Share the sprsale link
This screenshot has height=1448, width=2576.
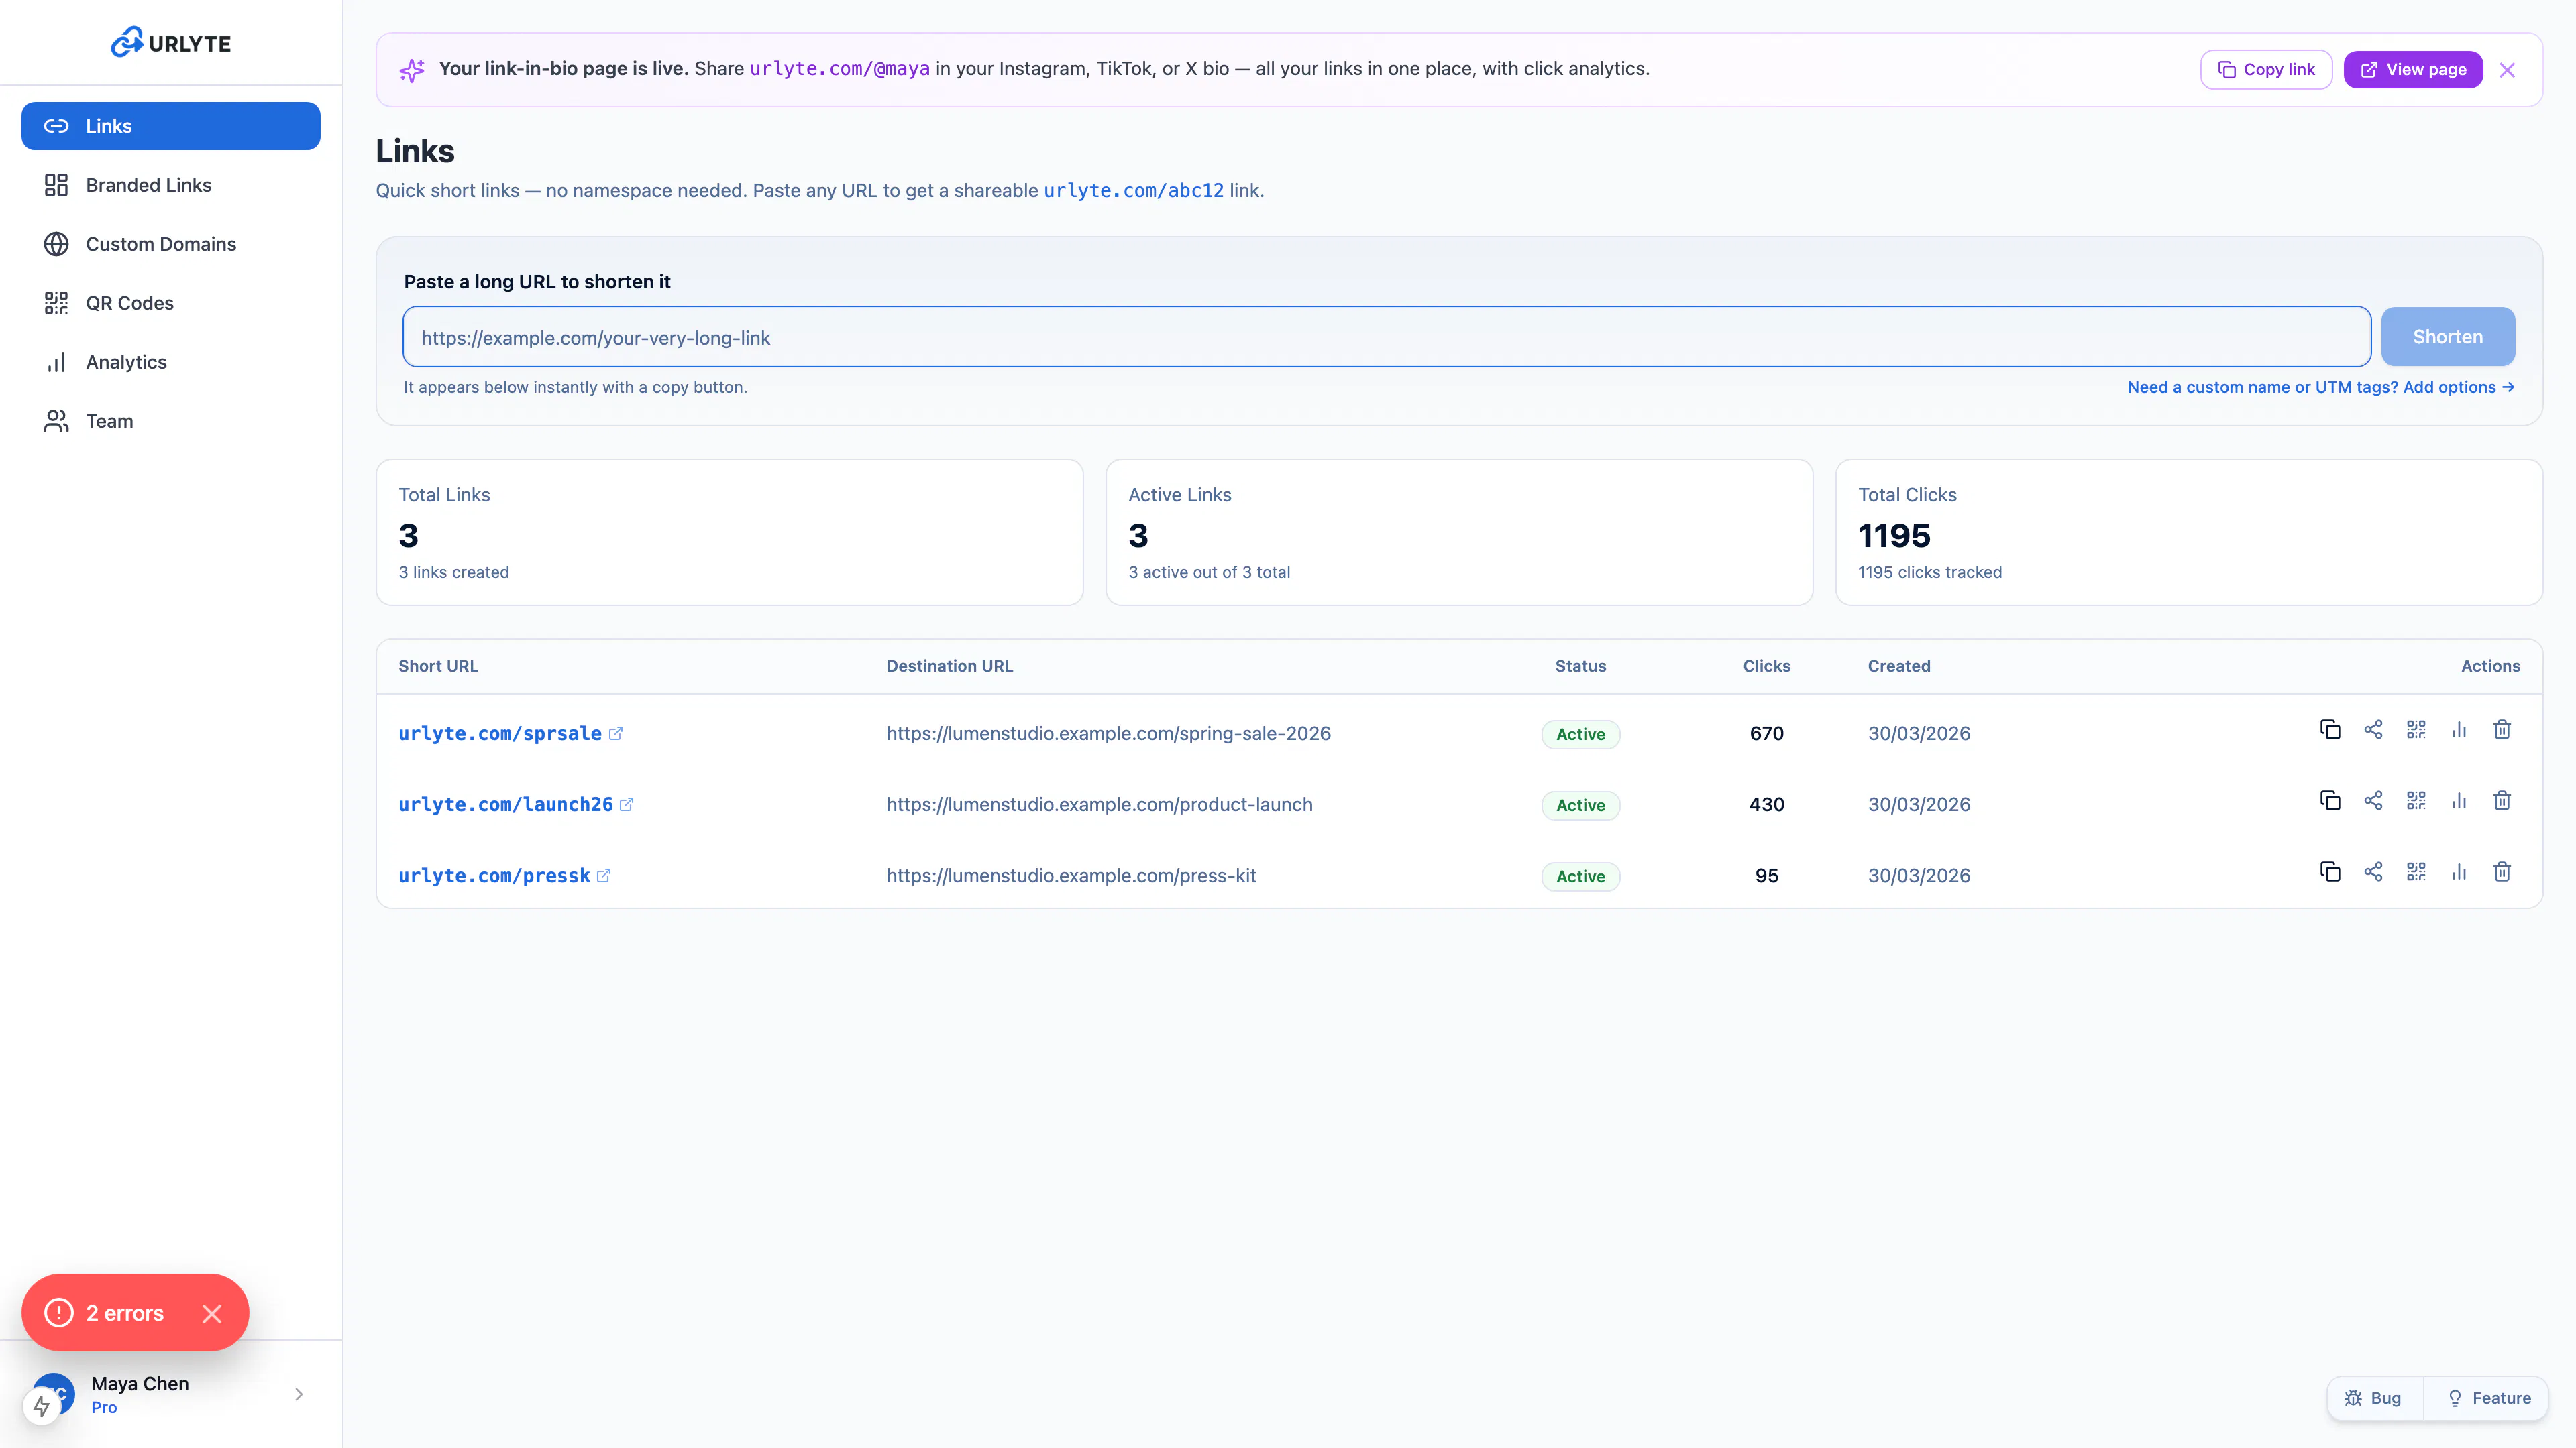click(x=2373, y=731)
